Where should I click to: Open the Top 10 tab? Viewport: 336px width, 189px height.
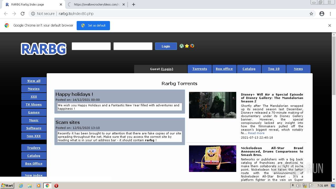point(274,69)
